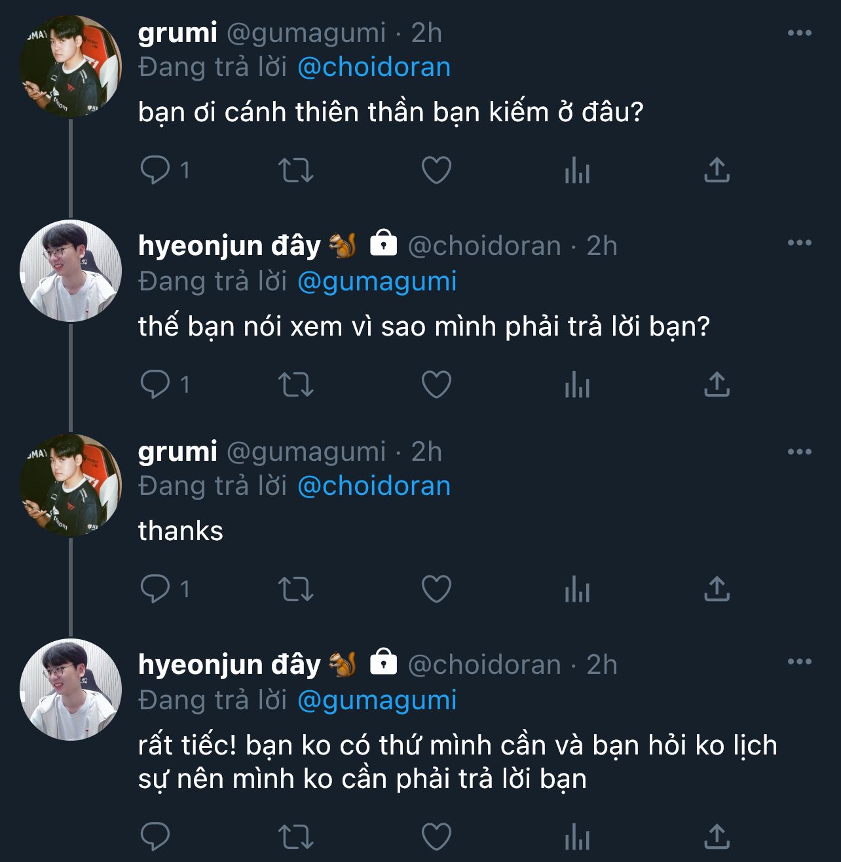Like the "cánh thiên thần" tweet
This screenshot has width=841, height=862.
pyautogui.click(x=436, y=170)
